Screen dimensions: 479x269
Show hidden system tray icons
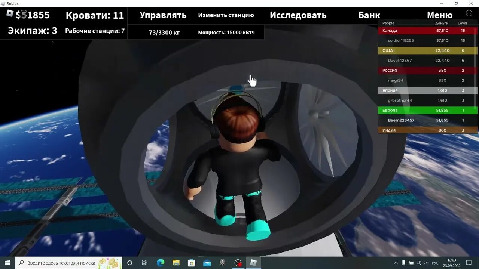point(396,263)
